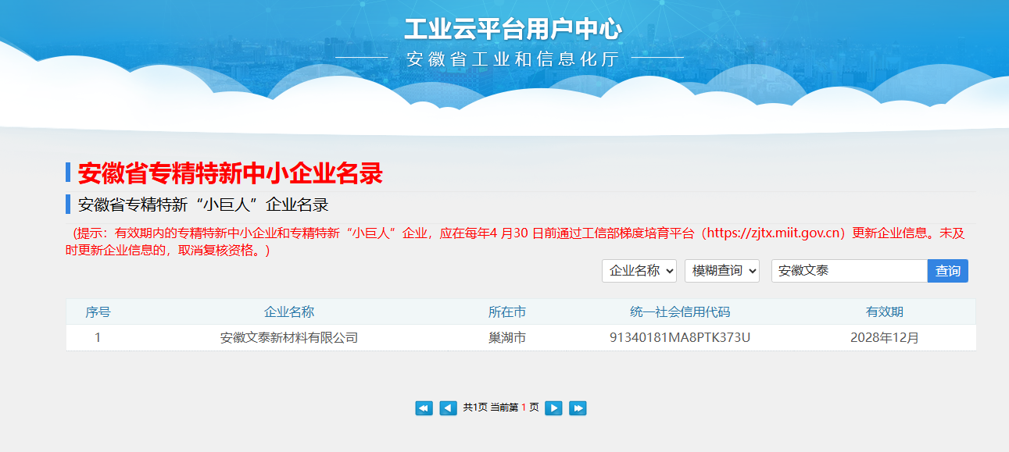The image size is (1009, 452).
Task: Open the 企业名称 search field dropdown
Action: (639, 271)
